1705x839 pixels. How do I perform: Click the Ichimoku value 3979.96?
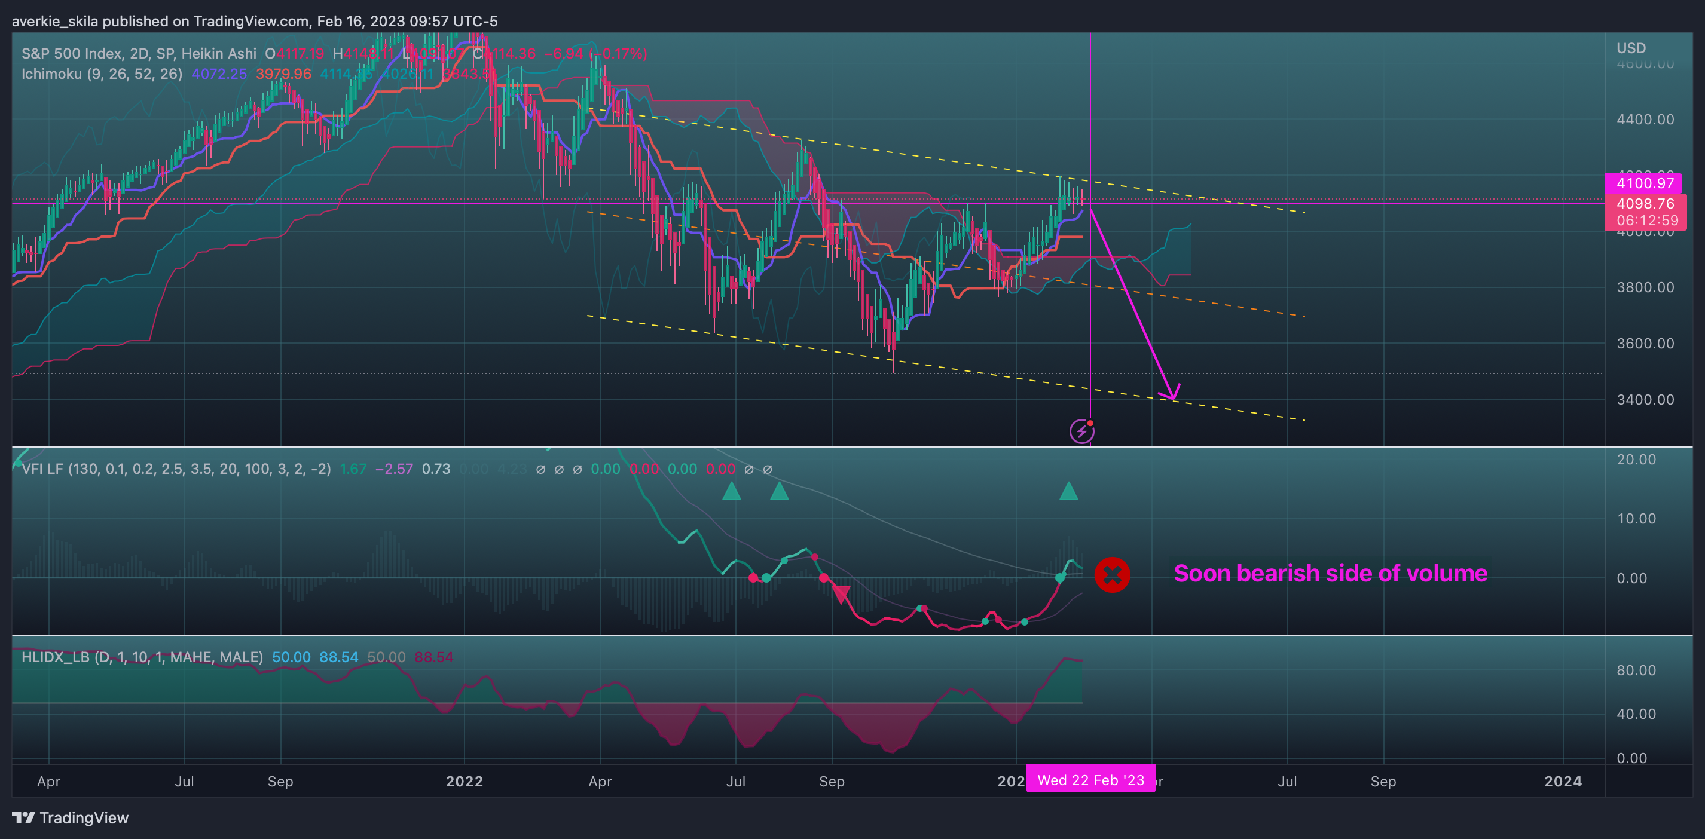(x=283, y=74)
